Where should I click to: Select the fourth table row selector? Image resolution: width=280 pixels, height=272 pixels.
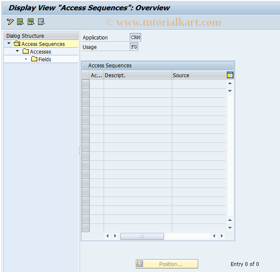pos(86,111)
